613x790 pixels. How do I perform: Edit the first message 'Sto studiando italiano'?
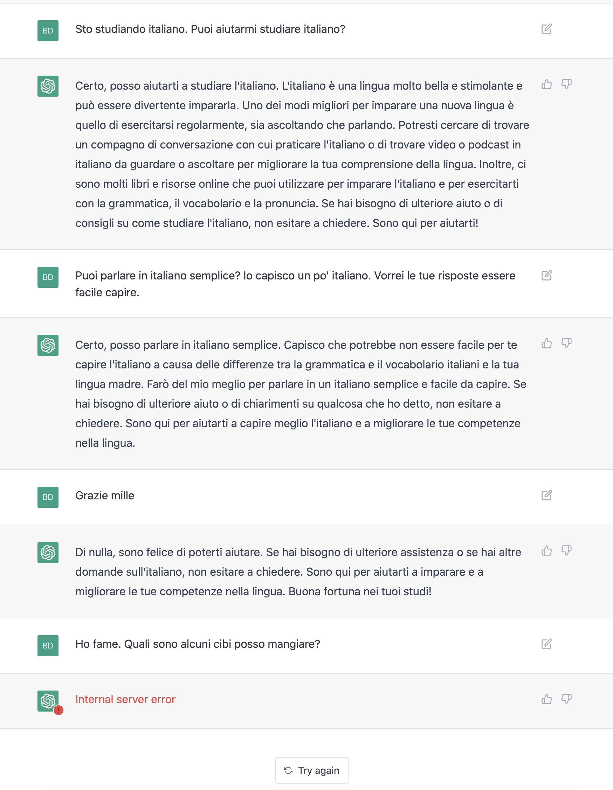(546, 29)
